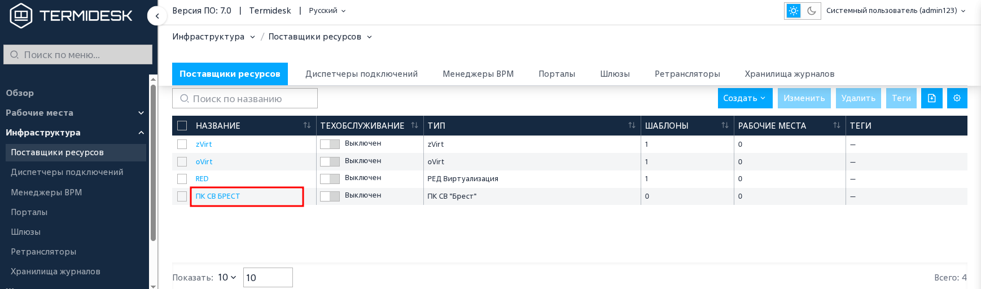Sort by Тип column arrows

tap(632, 125)
